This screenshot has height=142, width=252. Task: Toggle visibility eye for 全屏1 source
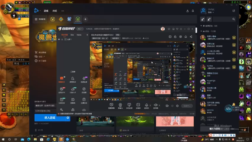point(59,39)
